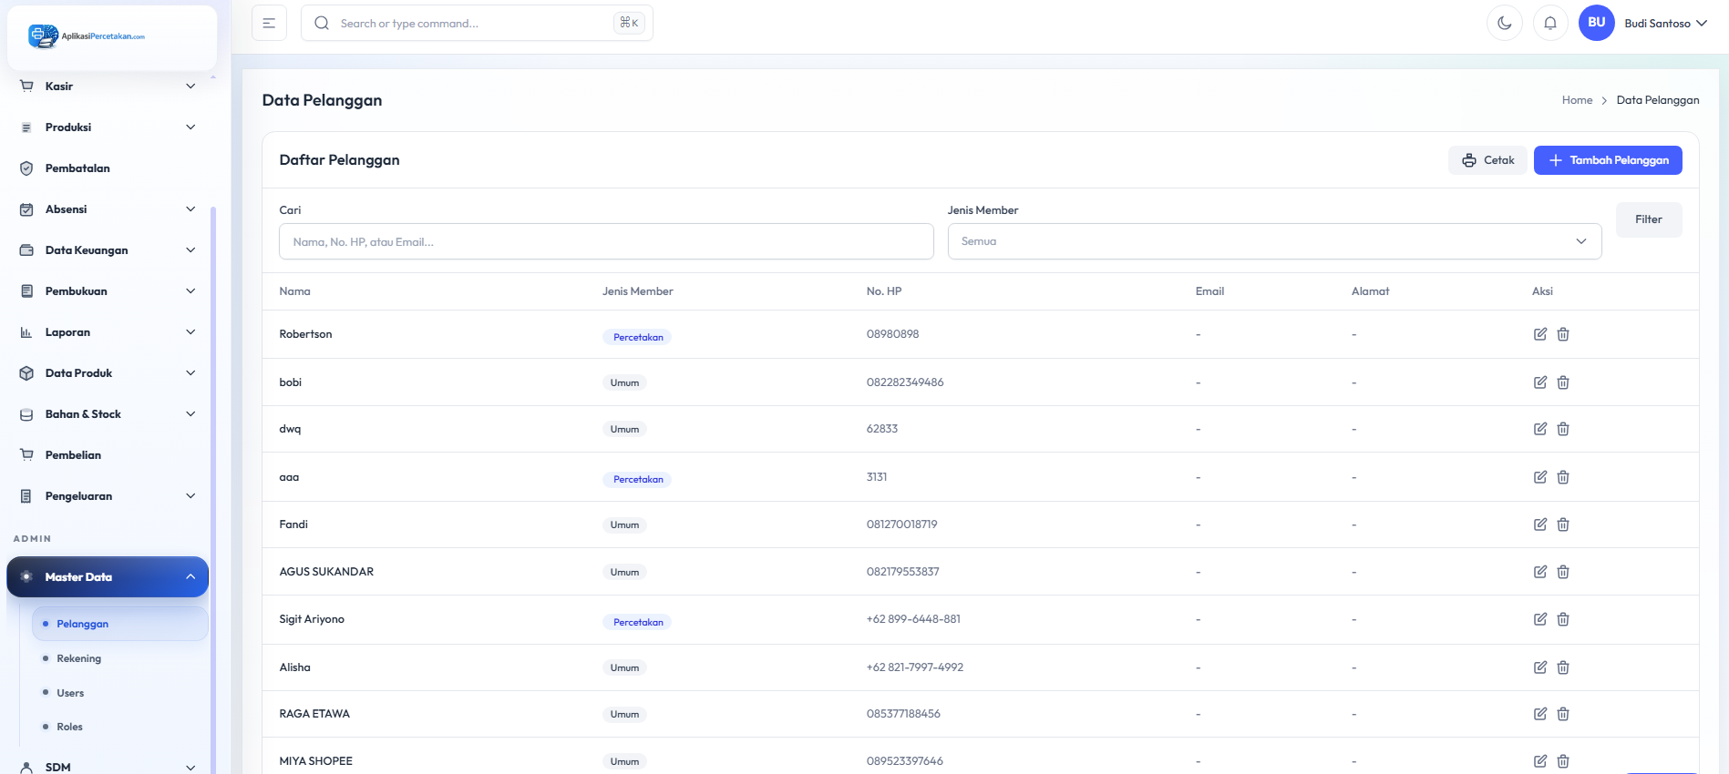1729x774 pixels.
Task: Click the AplikasiPercetakan logo
Action: [87, 36]
